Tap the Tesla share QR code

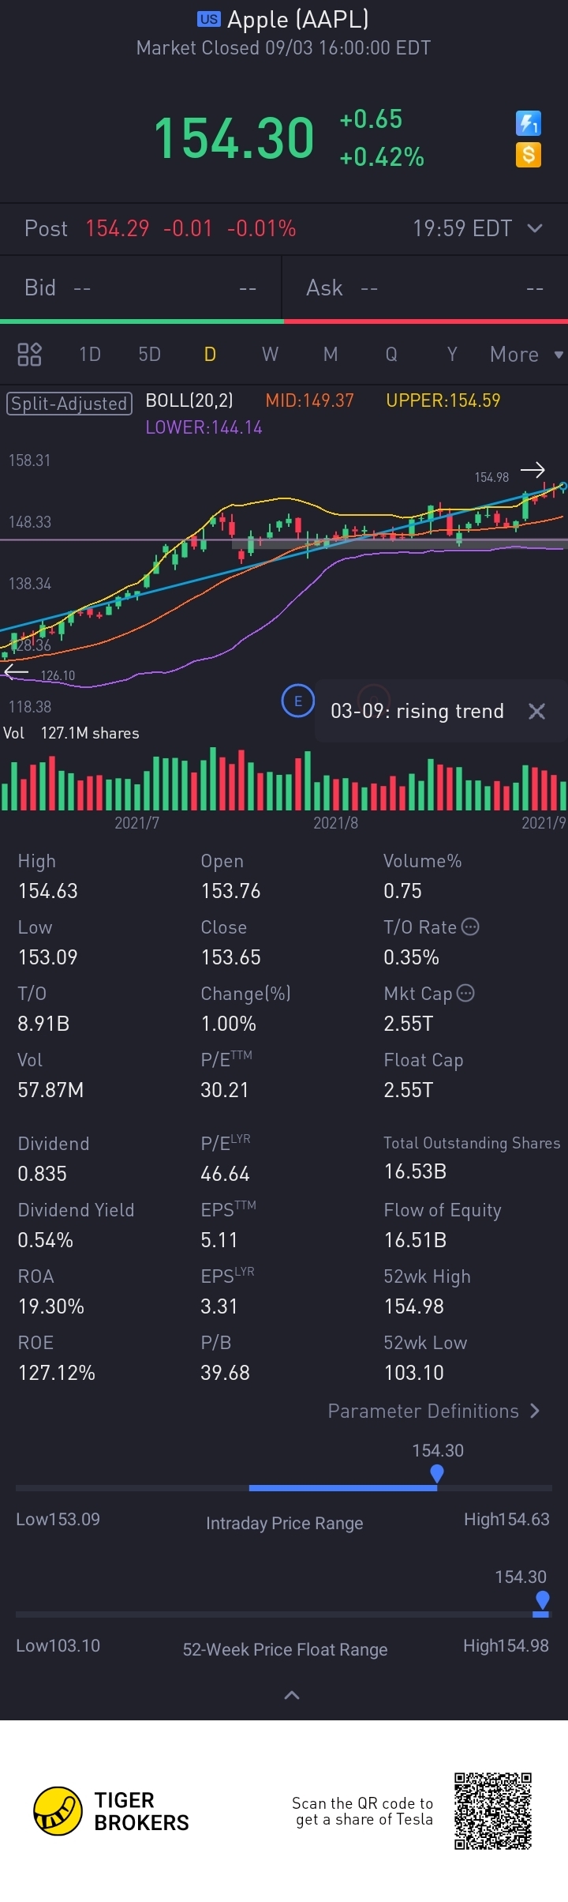[x=493, y=1810]
